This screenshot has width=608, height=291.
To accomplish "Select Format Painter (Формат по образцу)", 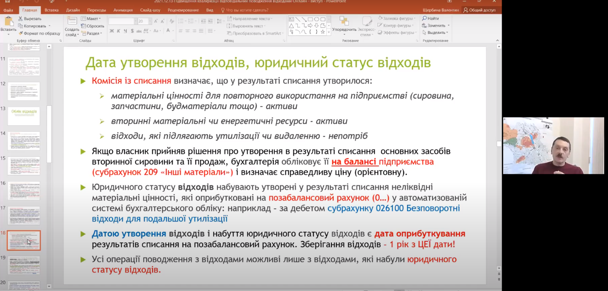I will [21, 33].
